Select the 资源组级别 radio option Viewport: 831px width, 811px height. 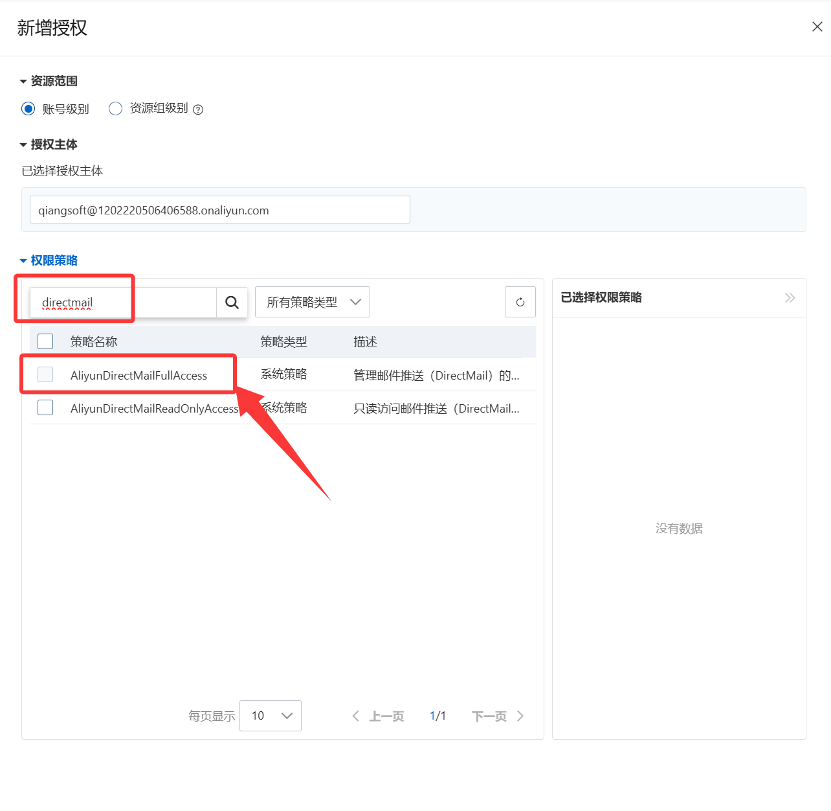(x=116, y=109)
